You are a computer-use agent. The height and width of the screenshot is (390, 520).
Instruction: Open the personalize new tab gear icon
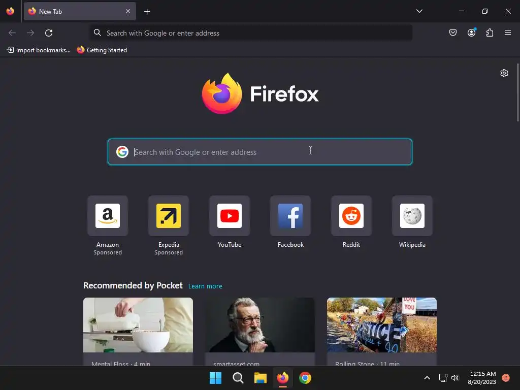pos(504,73)
